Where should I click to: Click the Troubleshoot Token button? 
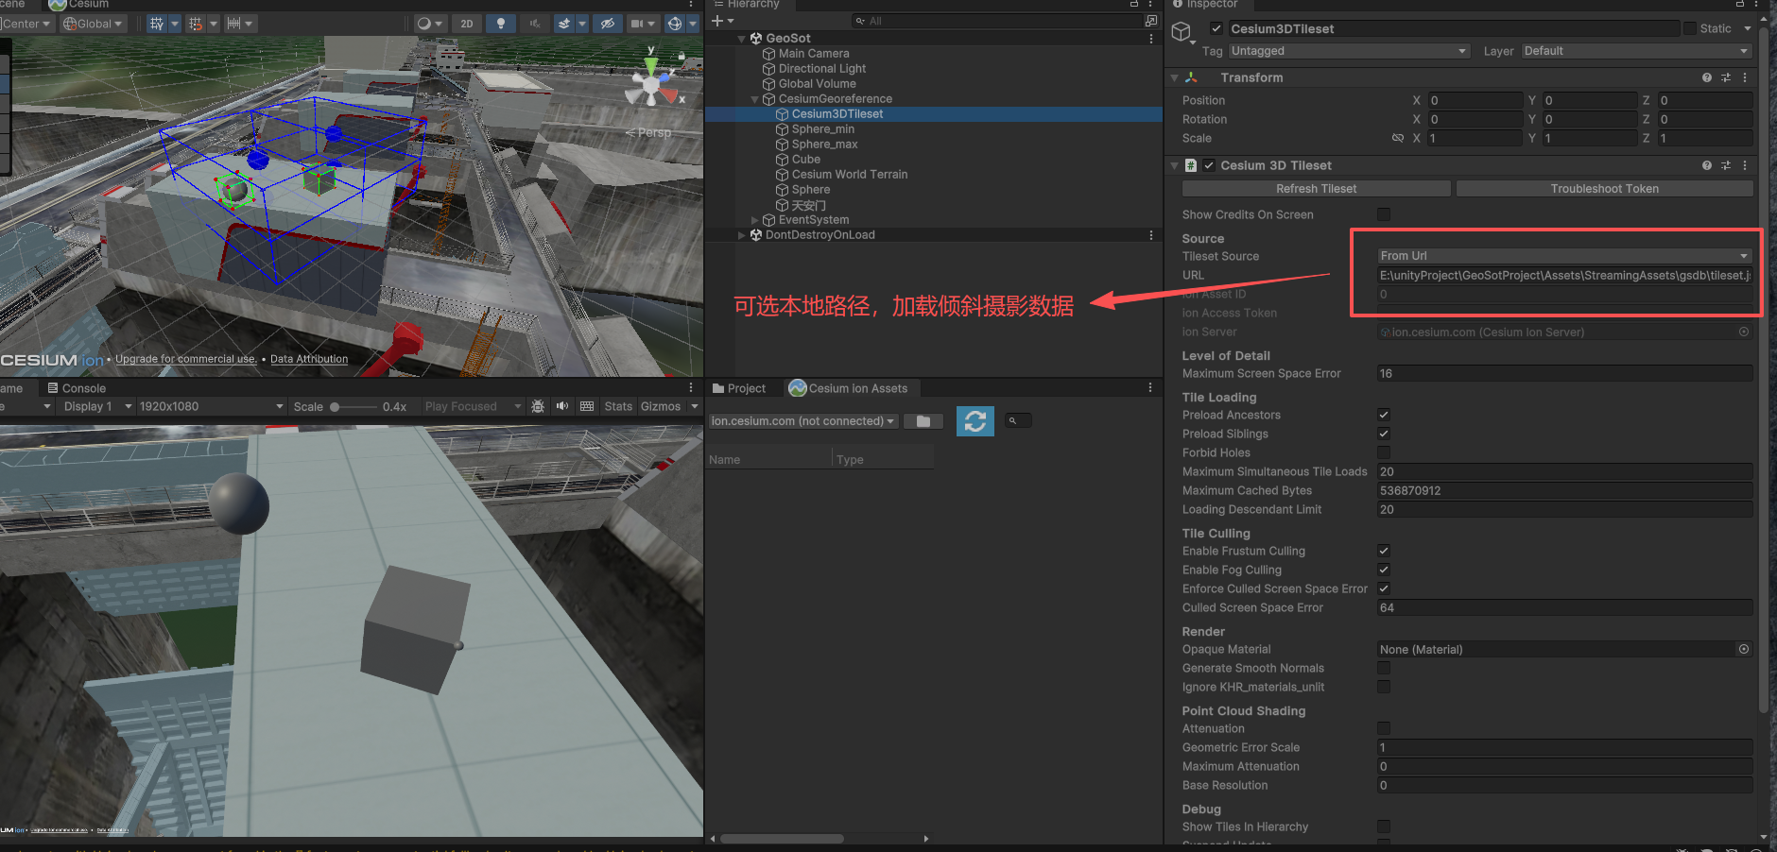1604,189
